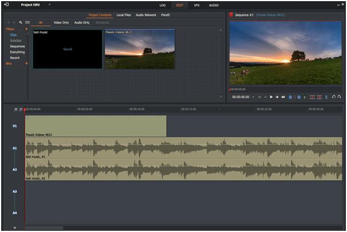Toggle the V1 track label
This screenshot has width=347, height=232.
pyautogui.click(x=15, y=126)
